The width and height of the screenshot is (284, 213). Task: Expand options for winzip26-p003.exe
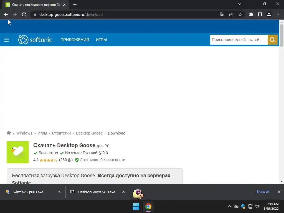coord(59,192)
